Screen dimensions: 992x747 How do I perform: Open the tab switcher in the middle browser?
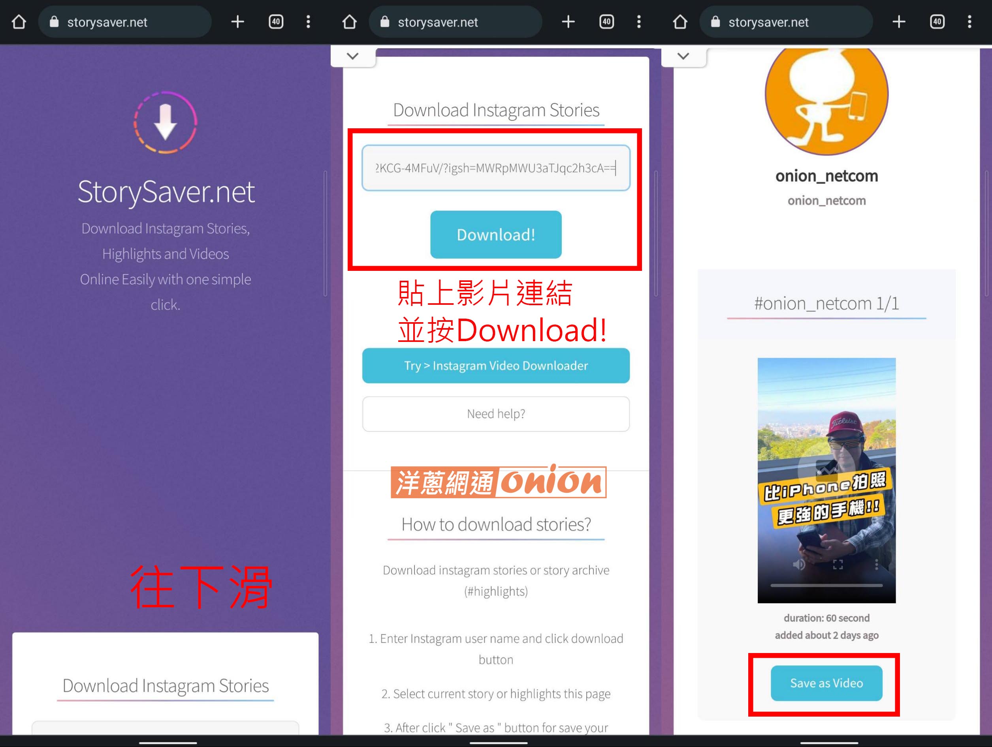point(606,21)
